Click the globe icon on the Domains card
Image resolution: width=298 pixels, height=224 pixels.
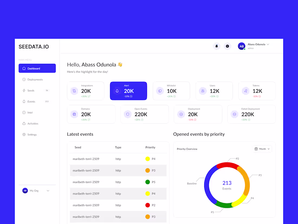pos(74,114)
